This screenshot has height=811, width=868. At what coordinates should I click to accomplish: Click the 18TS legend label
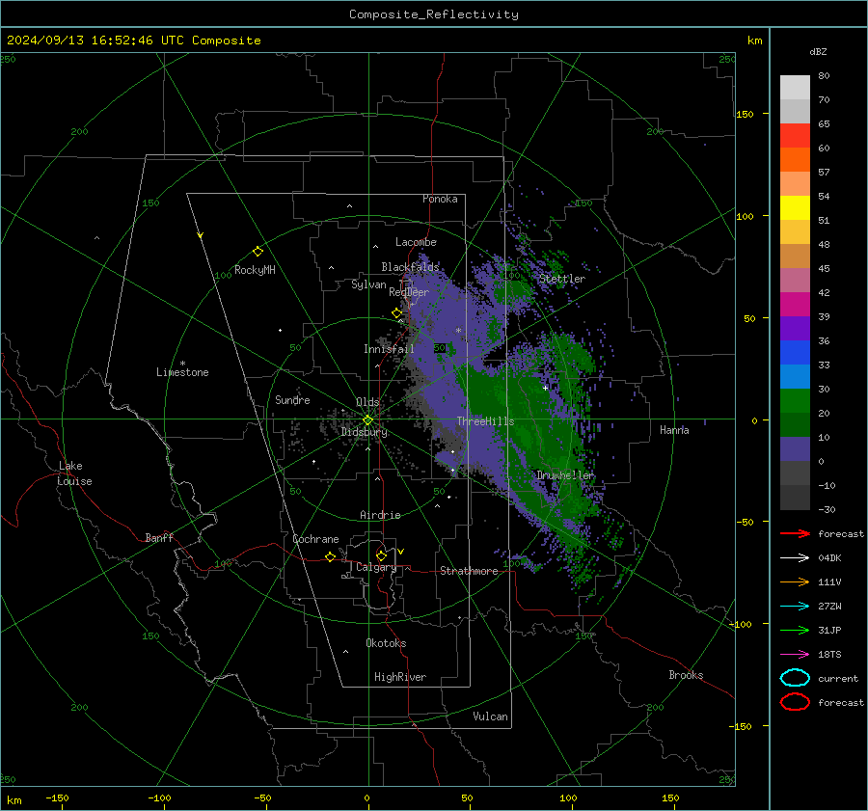point(829,655)
